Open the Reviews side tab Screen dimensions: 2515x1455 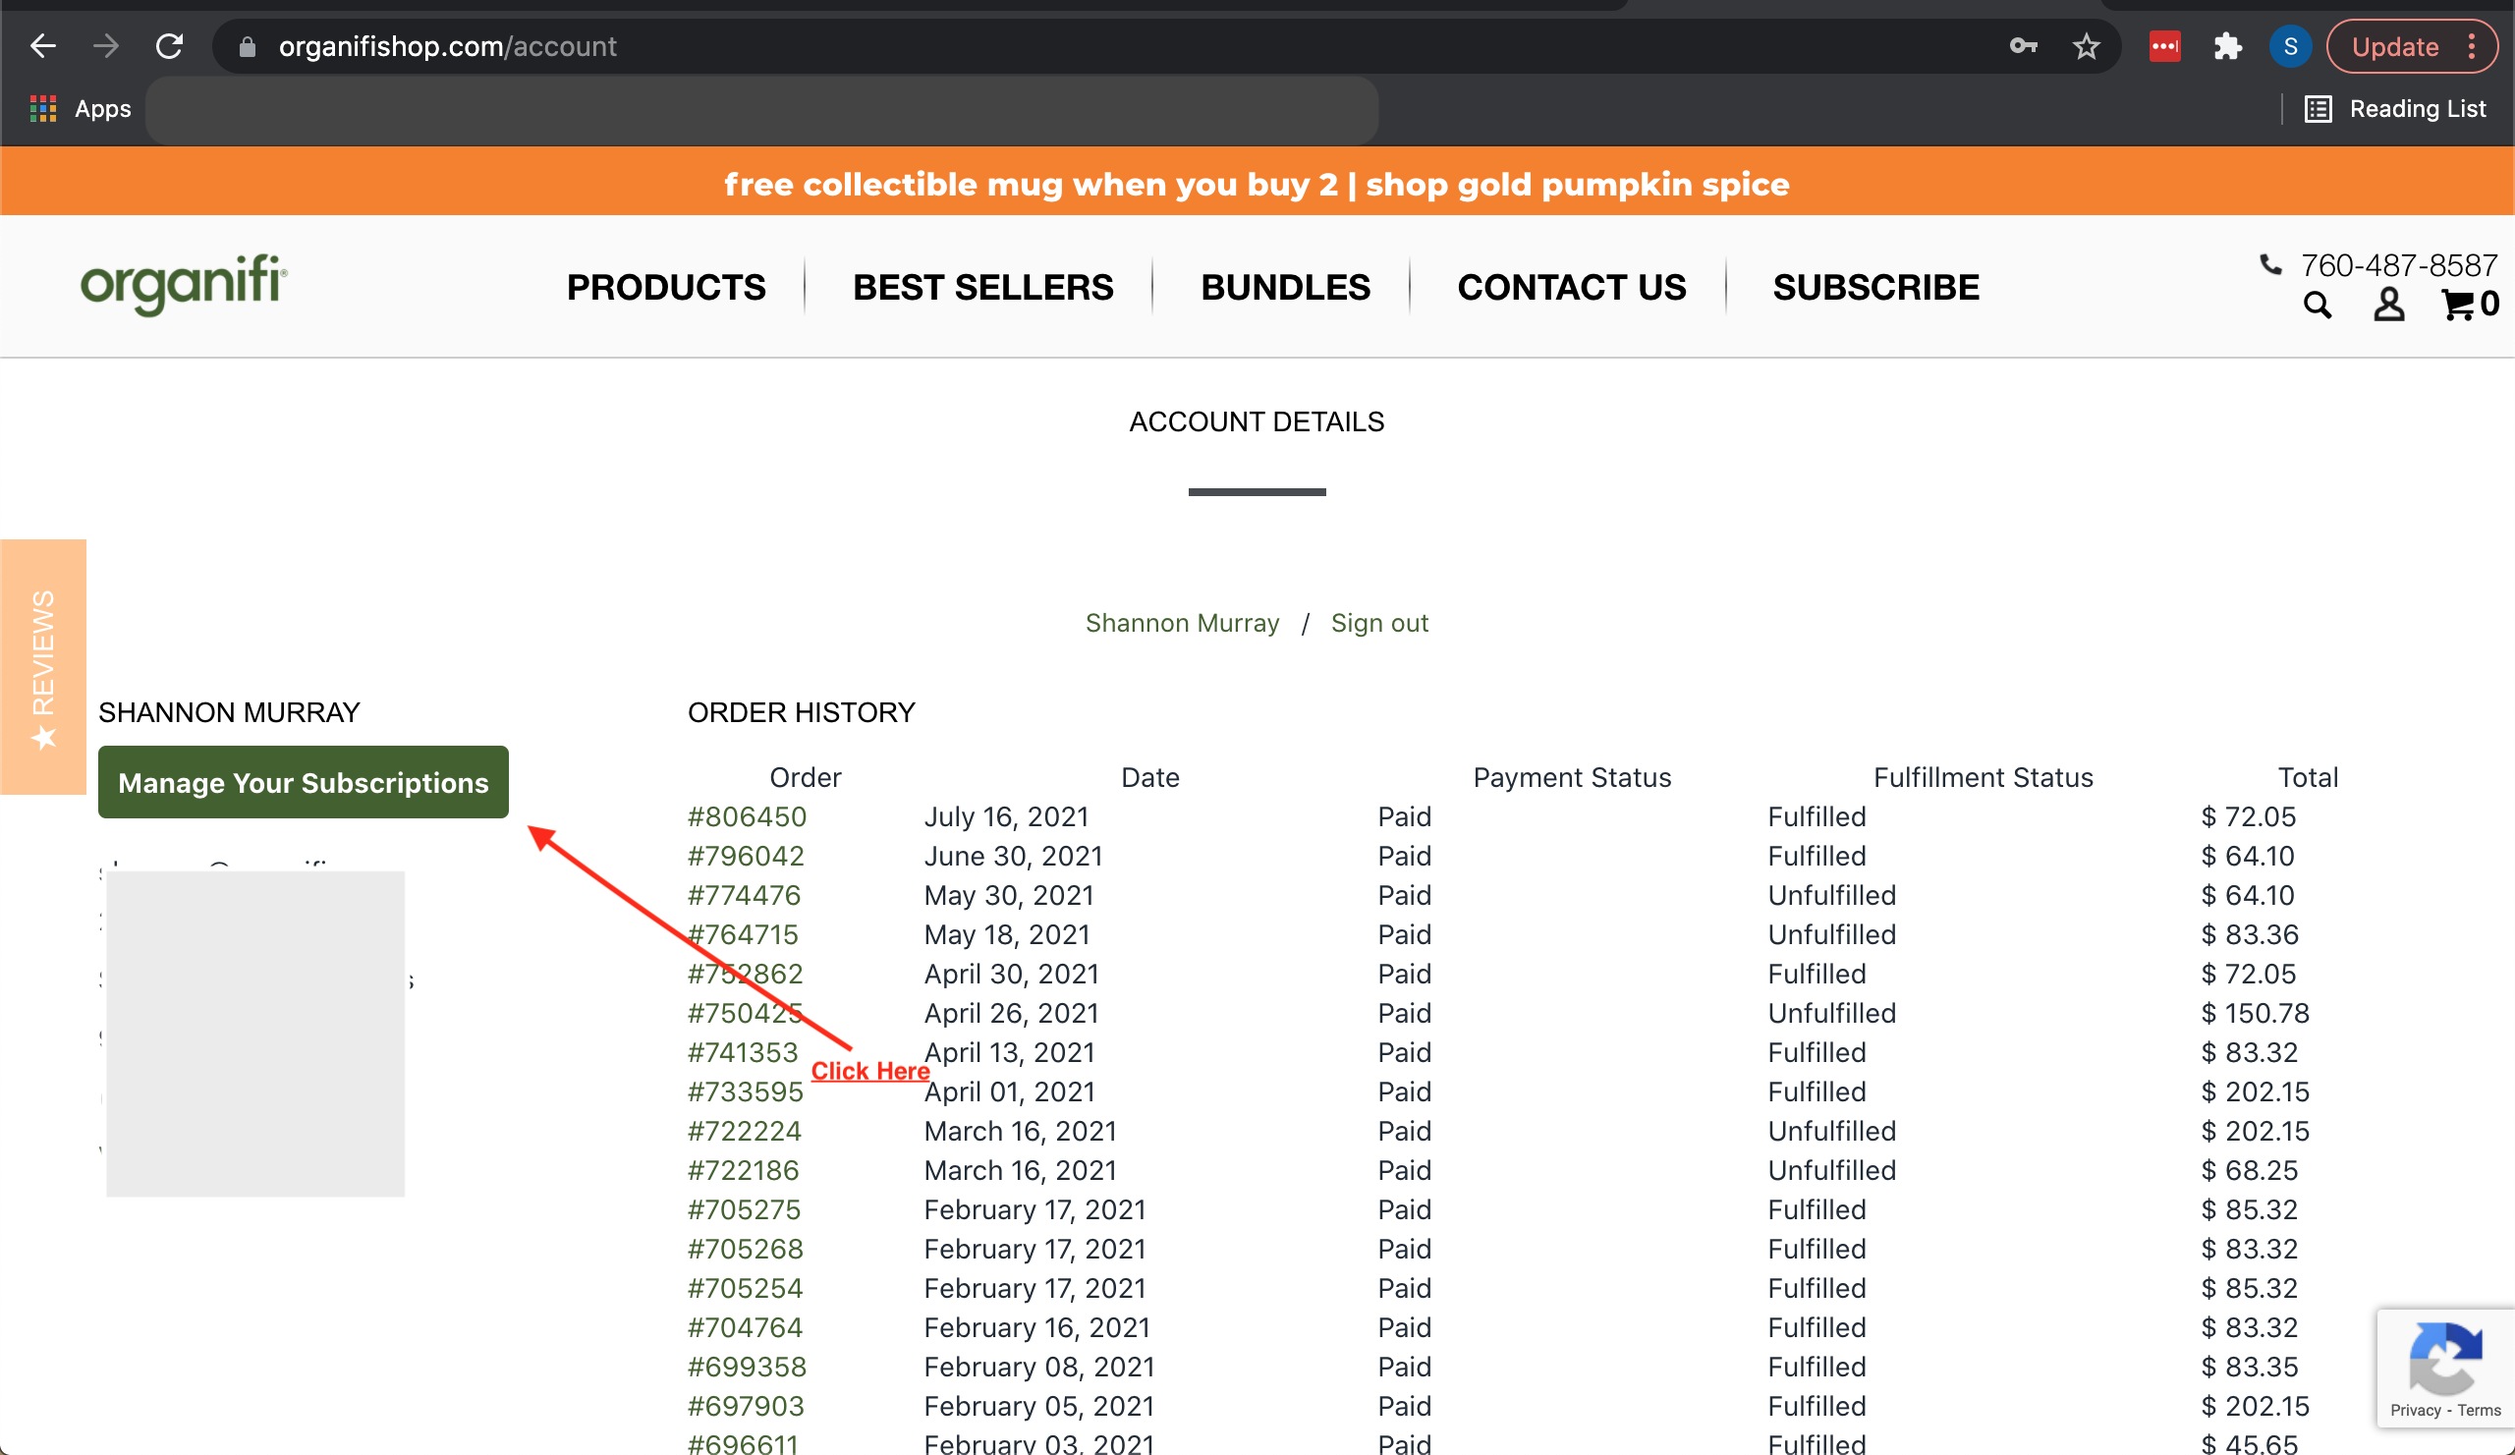point(43,667)
